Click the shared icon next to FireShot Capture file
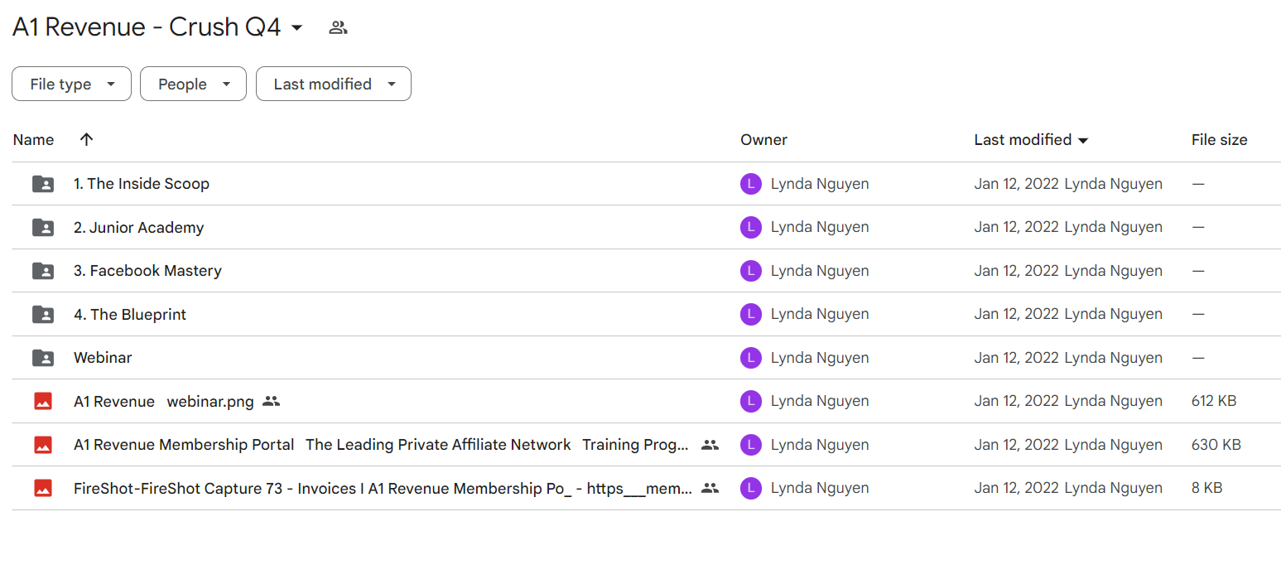1281x565 pixels. pyautogui.click(x=710, y=488)
